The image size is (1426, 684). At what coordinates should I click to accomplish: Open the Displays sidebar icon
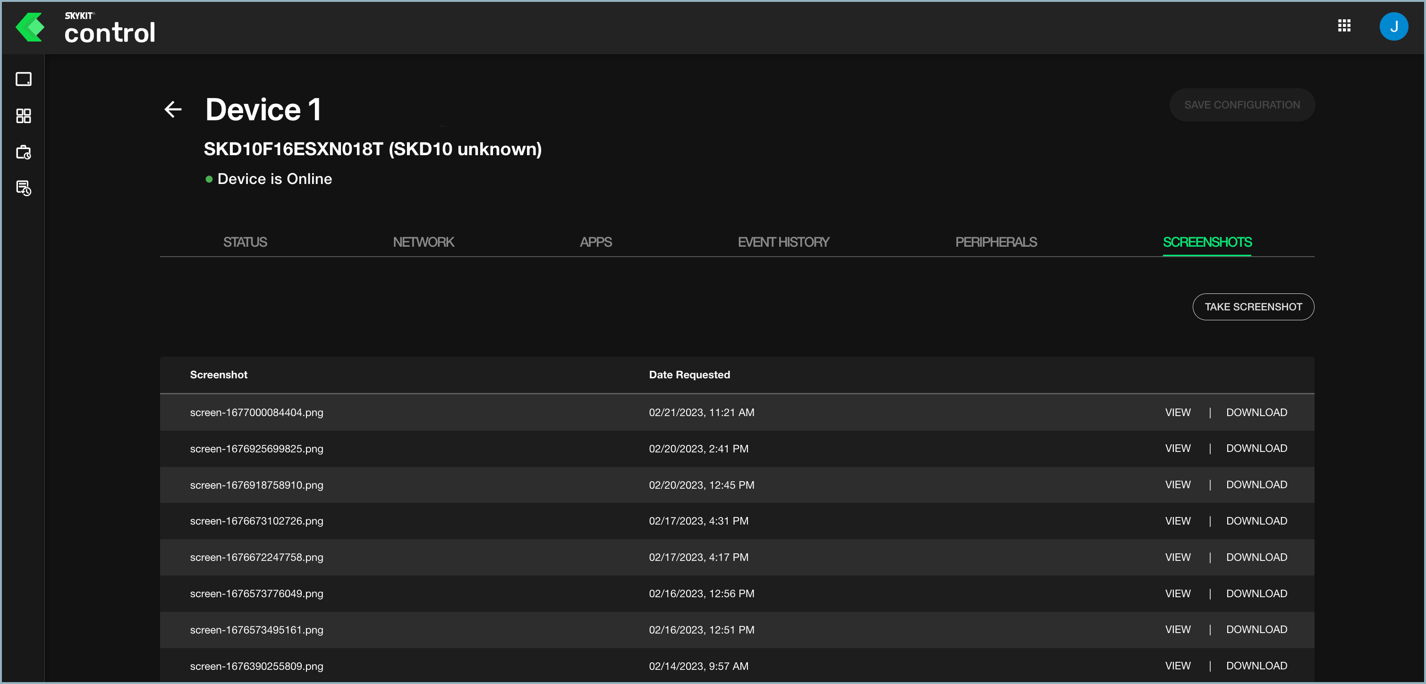tap(23, 79)
